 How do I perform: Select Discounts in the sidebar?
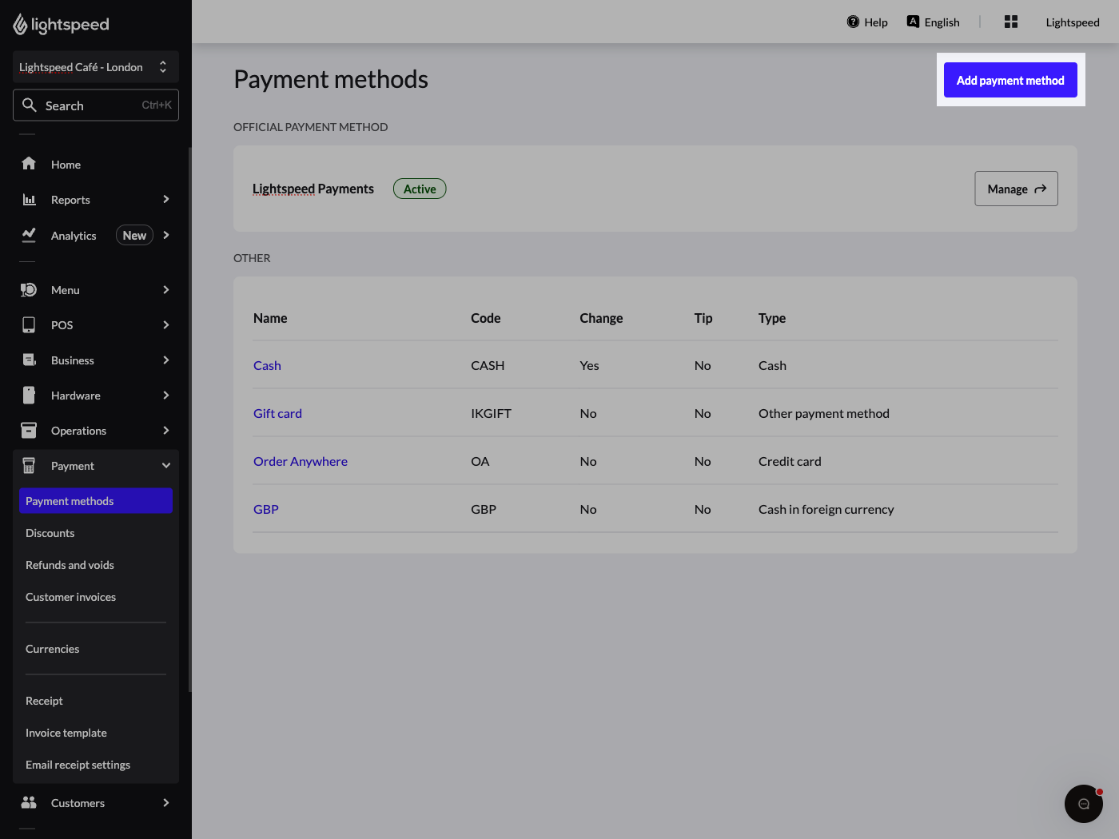coord(50,532)
